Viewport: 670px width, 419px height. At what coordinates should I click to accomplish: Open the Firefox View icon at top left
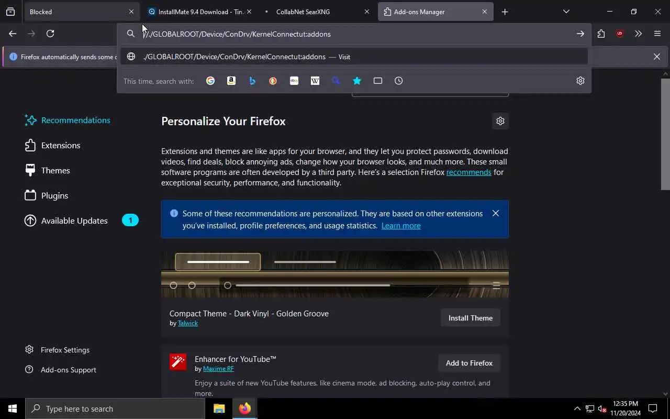(x=10, y=12)
